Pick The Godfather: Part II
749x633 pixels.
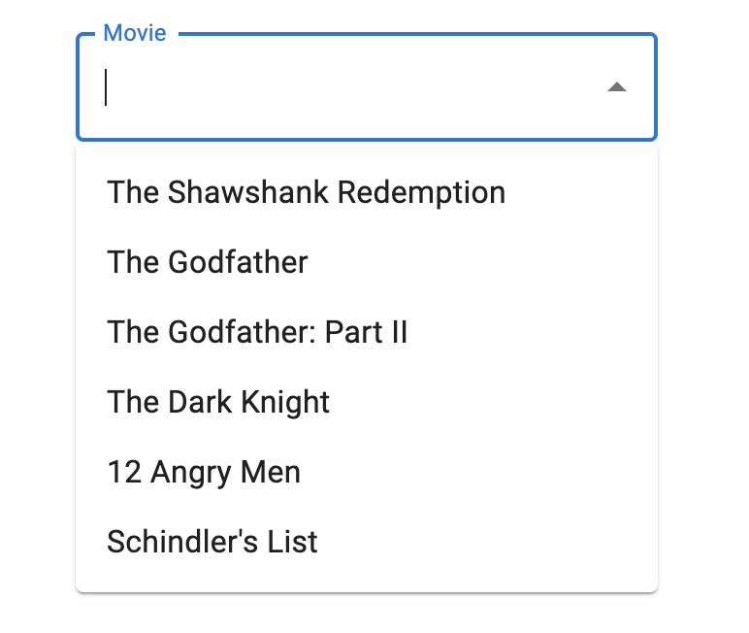[x=257, y=332]
